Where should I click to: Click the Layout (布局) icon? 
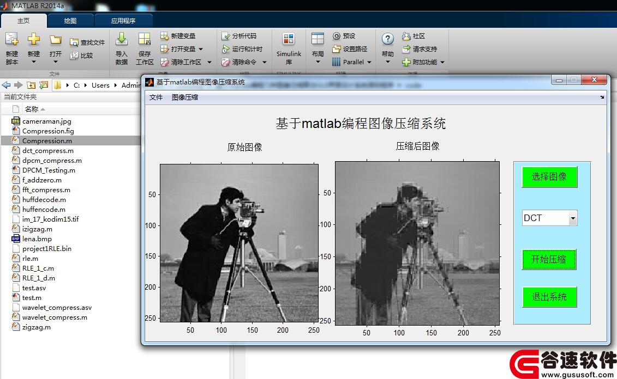tap(318, 39)
